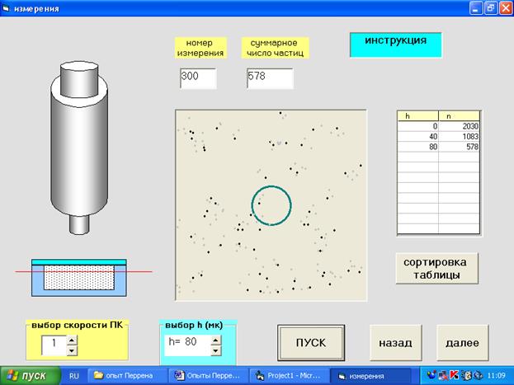Click the ПУСК run button
The image size is (514, 385).
pyautogui.click(x=311, y=343)
